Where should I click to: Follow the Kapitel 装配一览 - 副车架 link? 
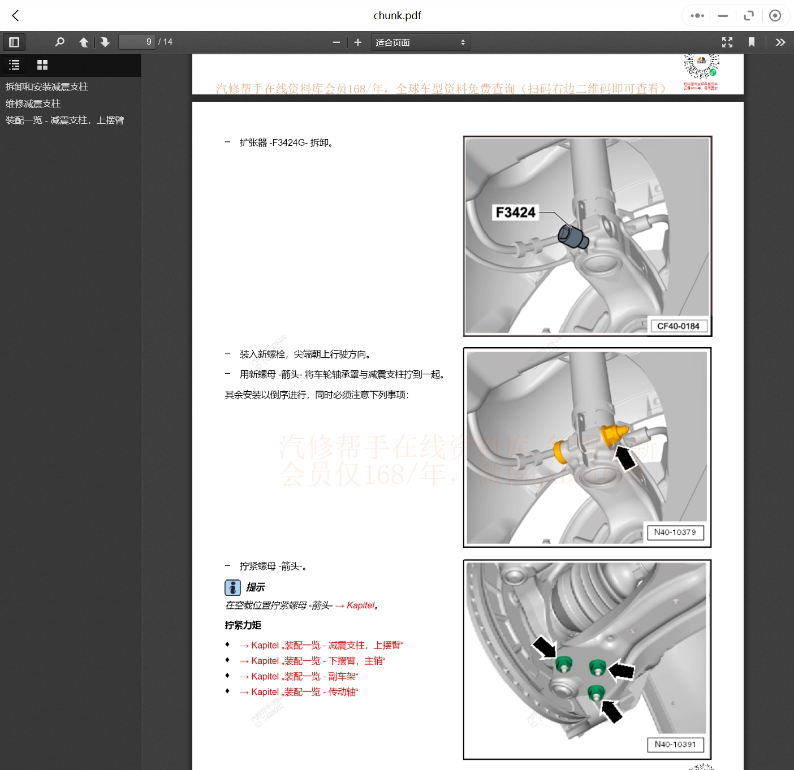coord(299,676)
